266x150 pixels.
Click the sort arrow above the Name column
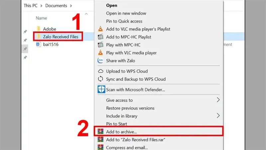click(x=86, y=14)
